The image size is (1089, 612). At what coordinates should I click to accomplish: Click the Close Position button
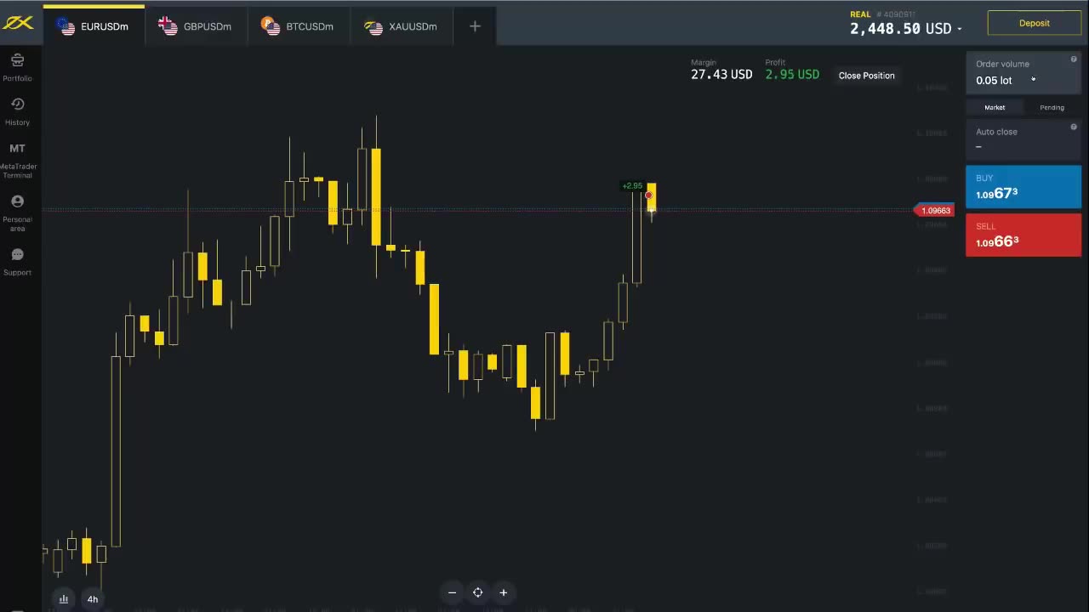click(x=867, y=76)
